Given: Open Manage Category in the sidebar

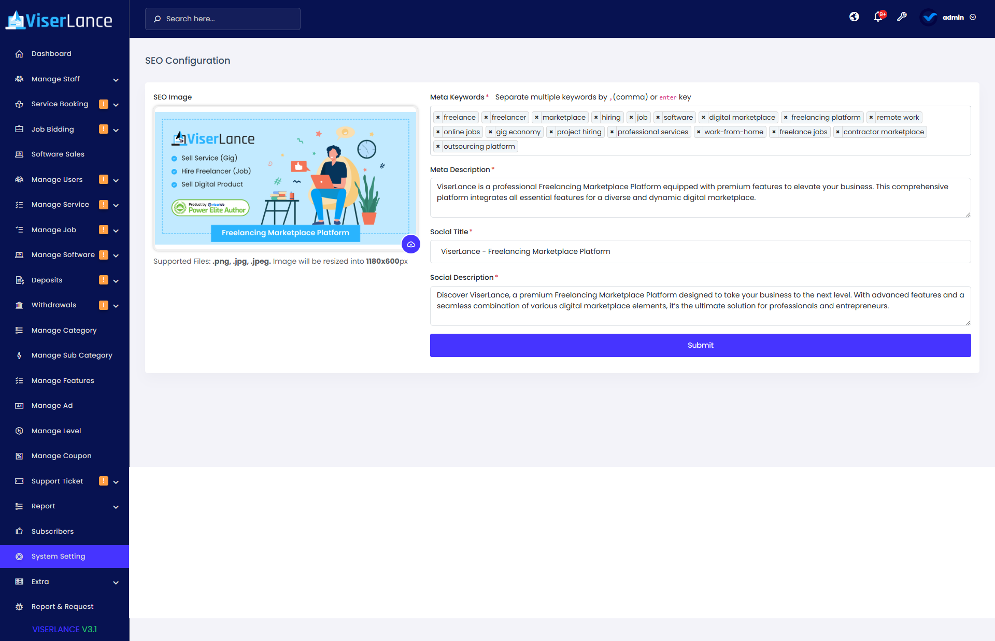Looking at the screenshot, I should (64, 330).
